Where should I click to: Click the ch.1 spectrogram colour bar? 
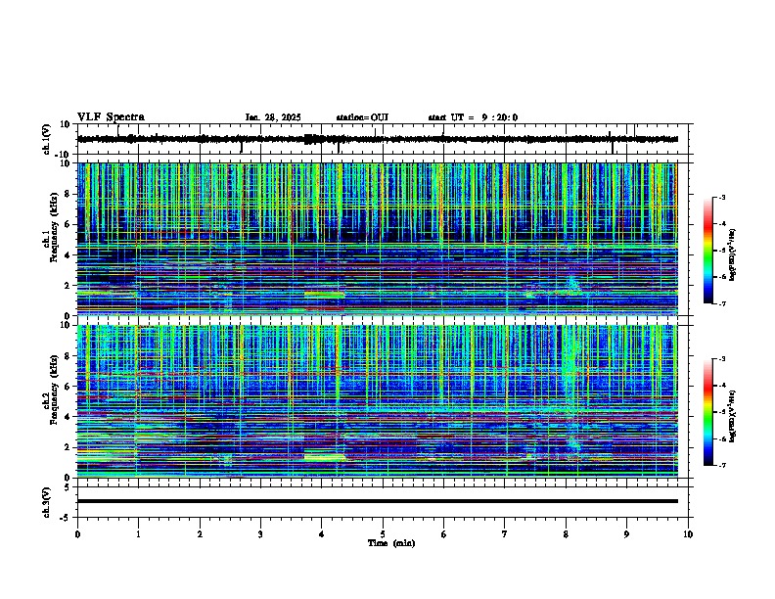tap(708, 251)
